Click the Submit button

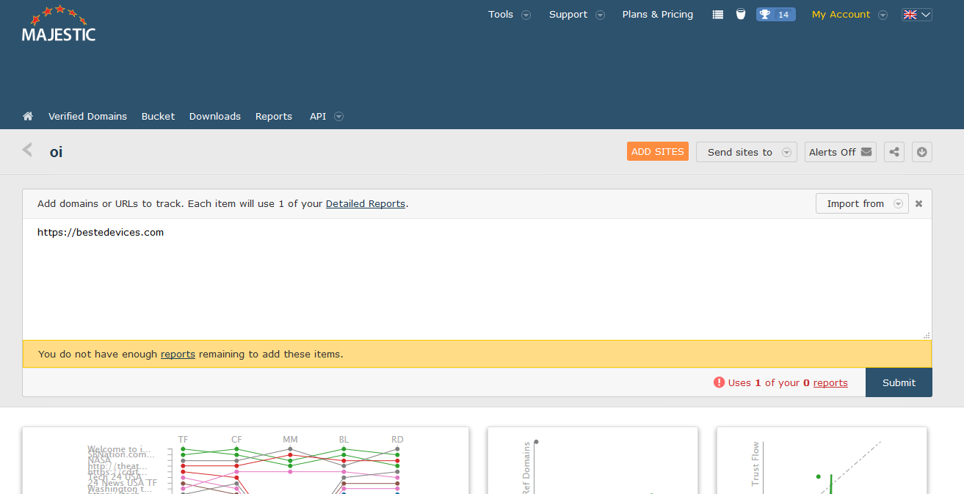[899, 382]
